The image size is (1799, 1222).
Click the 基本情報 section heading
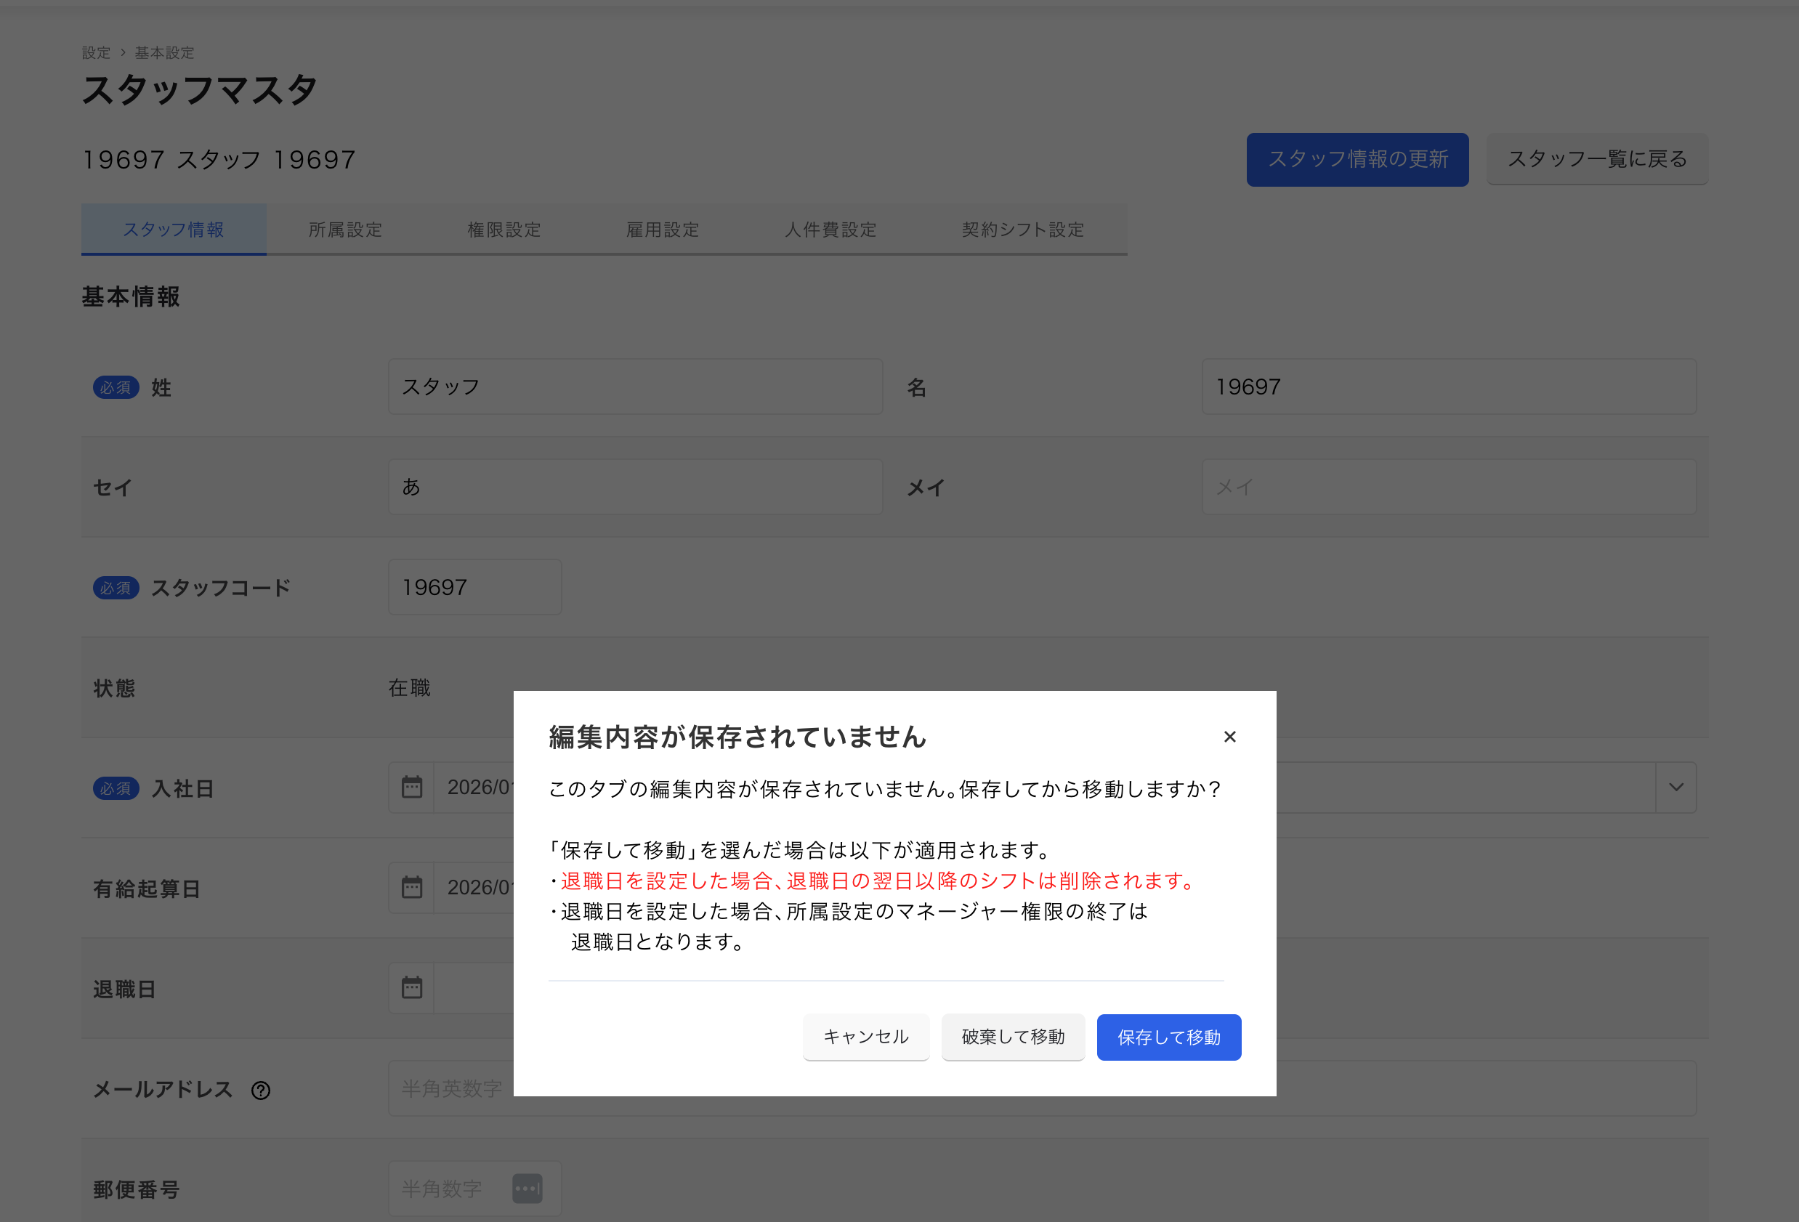[131, 296]
